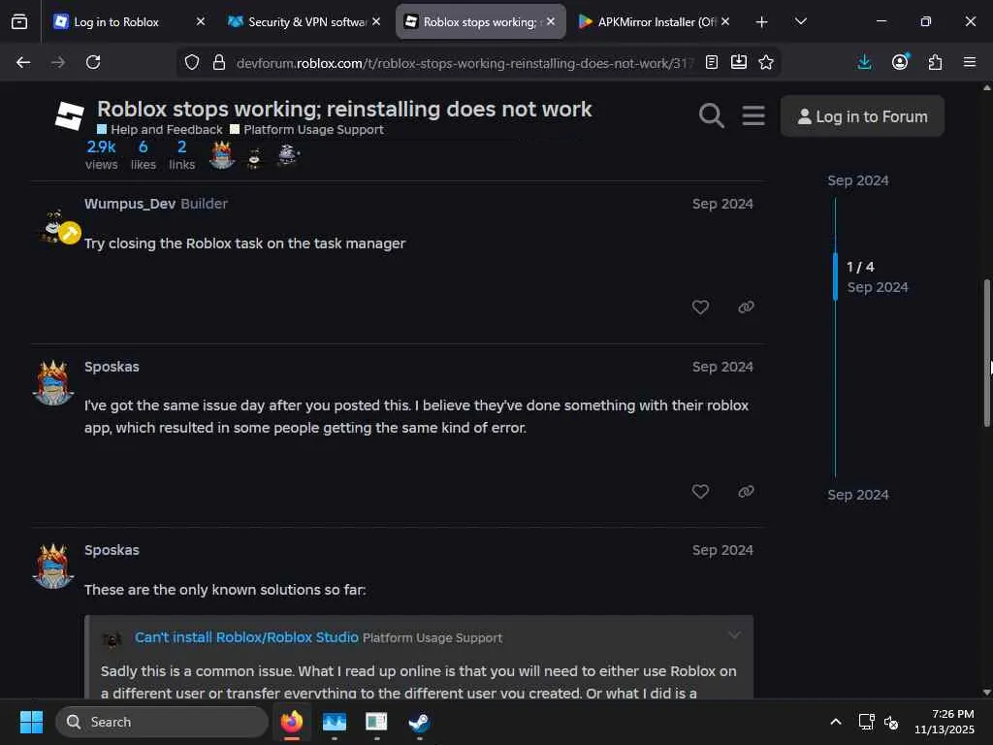Open the extensions puzzle icon
This screenshot has height=745, width=993.
(x=935, y=62)
